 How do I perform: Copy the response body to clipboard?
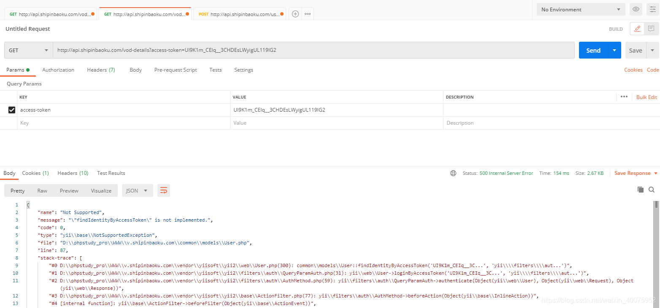tap(641, 190)
